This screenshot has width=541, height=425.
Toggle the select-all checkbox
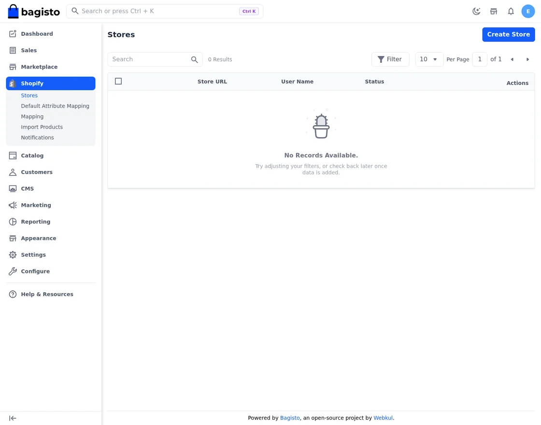pyautogui.click(x=118, y=82)
